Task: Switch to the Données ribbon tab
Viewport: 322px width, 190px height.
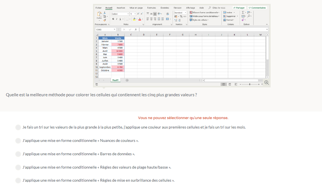Action: pos(165,8)
